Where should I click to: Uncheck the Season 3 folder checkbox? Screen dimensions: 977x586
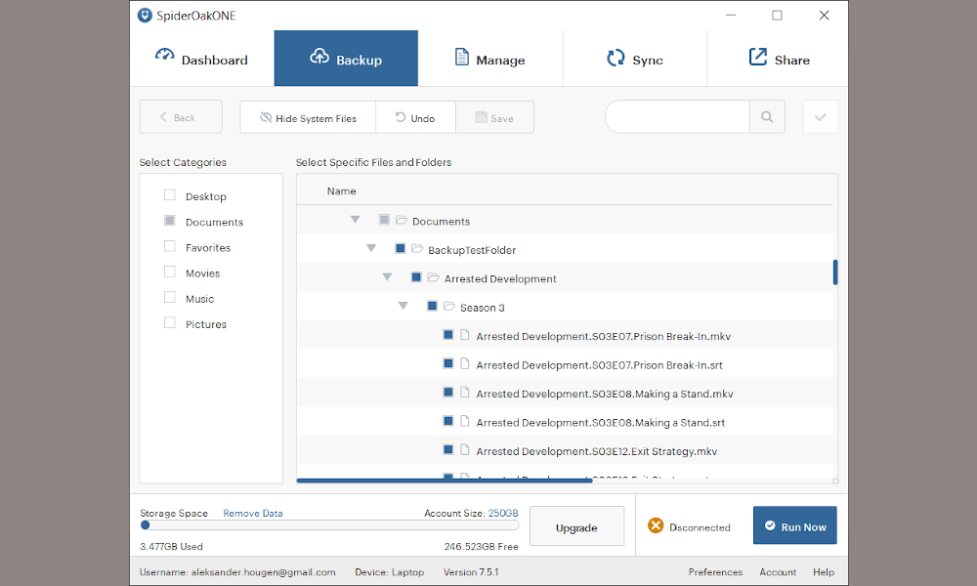point(433,306)
